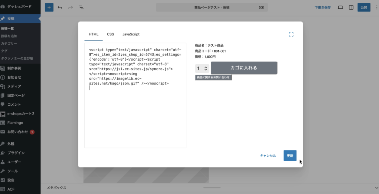Open タグ submenu item

4,51
